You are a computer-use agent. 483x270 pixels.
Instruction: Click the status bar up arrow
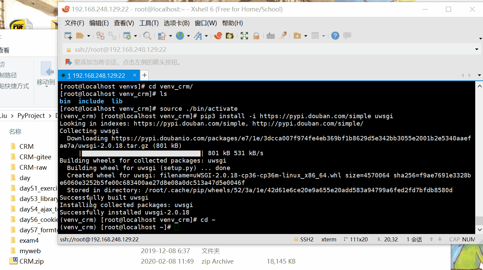pos(431,239)
